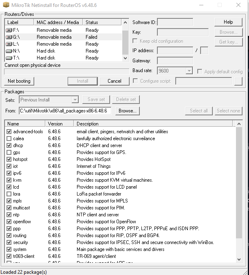Image resolution: width=249 pixels, height=275 pixels.
Task: Click the packages list scrollbar thumb
Action: click(x=239, y=183)
